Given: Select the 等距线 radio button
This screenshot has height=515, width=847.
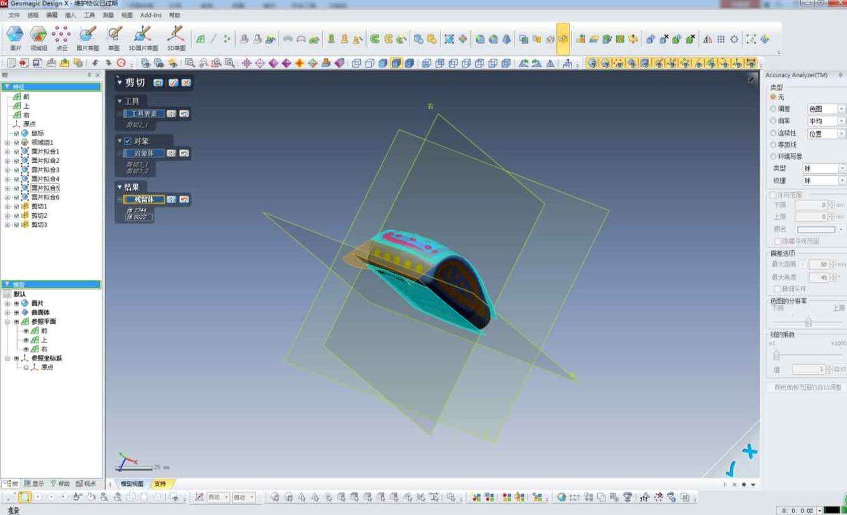Looking at the screenshot, I should point(773,145).
